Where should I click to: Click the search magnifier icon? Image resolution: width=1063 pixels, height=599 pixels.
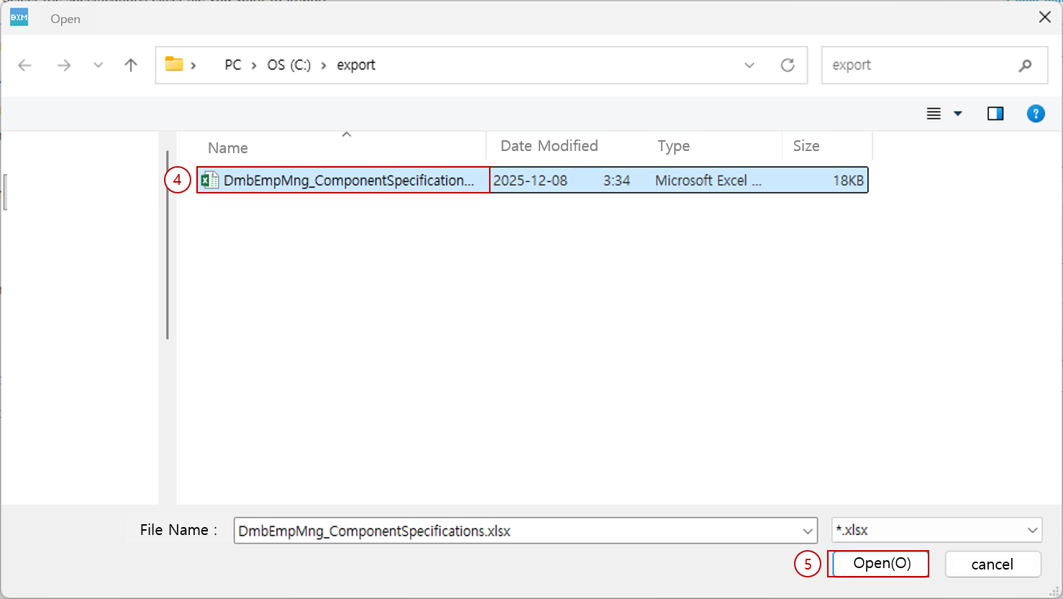pyautogui.click(x=1025, y=65)
